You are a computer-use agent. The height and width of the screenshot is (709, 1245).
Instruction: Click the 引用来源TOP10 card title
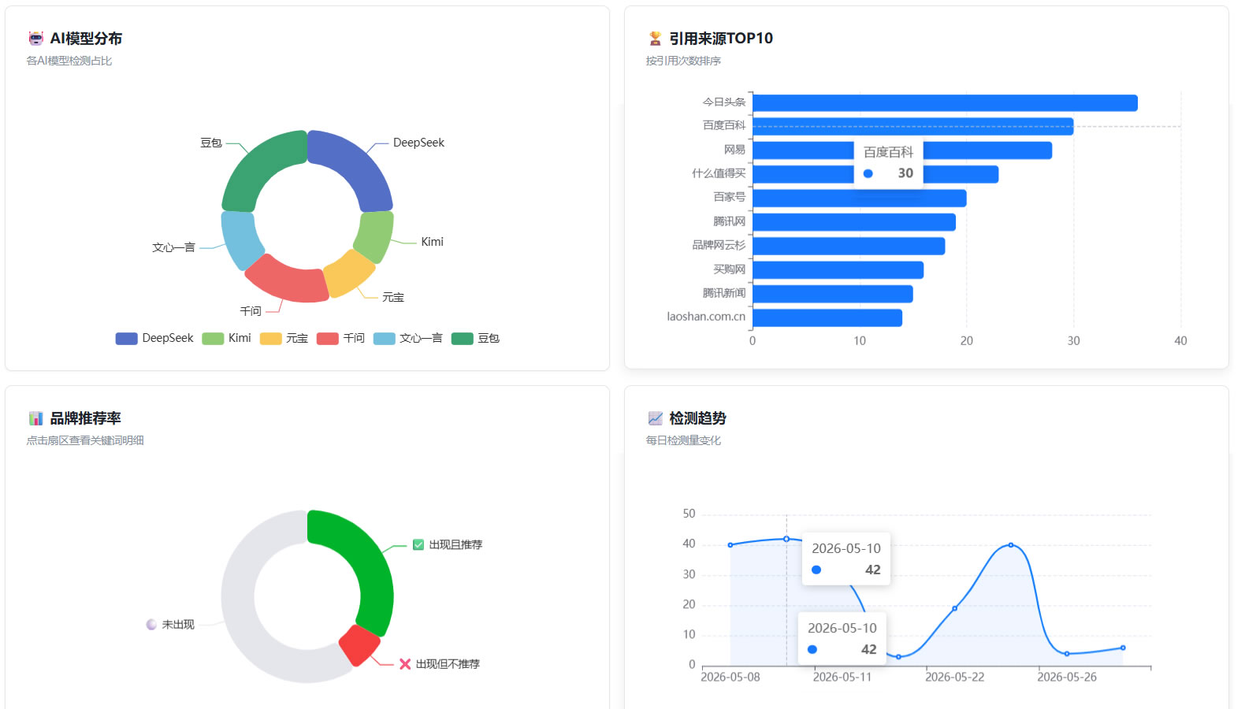(721, 39)
